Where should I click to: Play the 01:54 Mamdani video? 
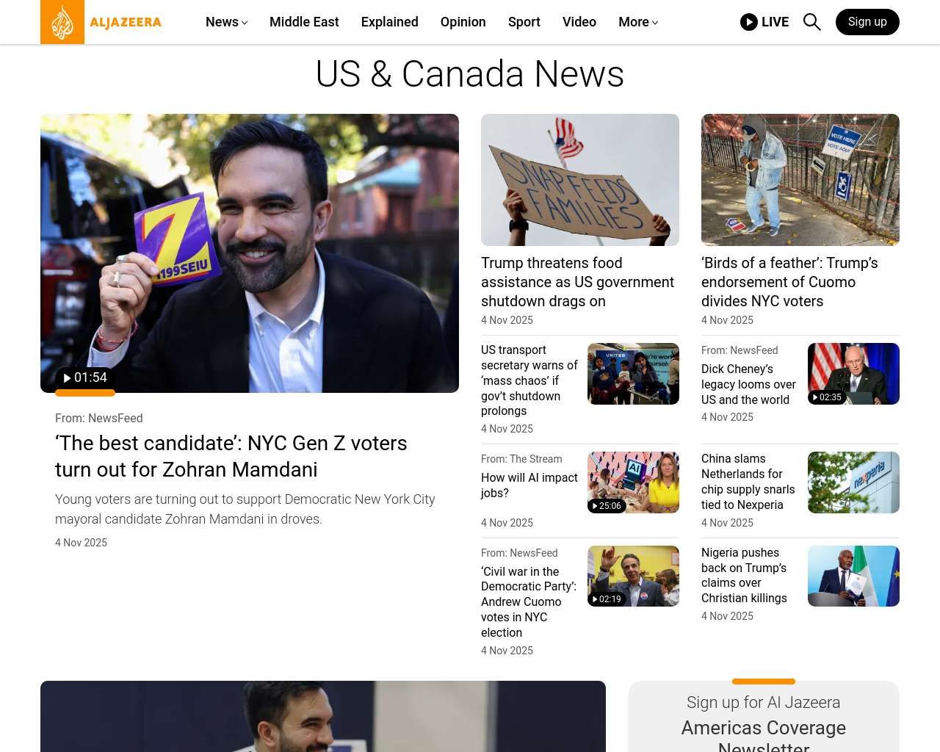point(85,377)
